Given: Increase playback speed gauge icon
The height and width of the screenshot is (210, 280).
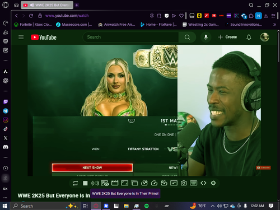Looking at the screenshot, I should (x=164, y=183).
